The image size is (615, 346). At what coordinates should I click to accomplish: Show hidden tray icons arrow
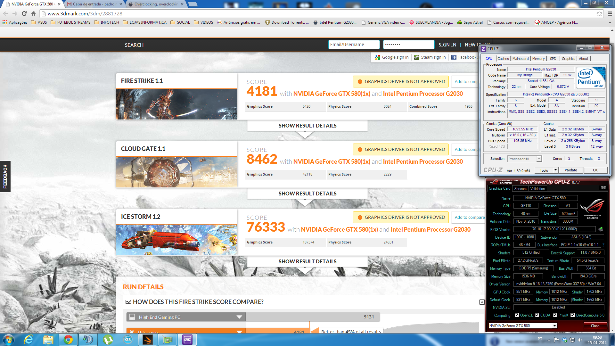[549, 340]
